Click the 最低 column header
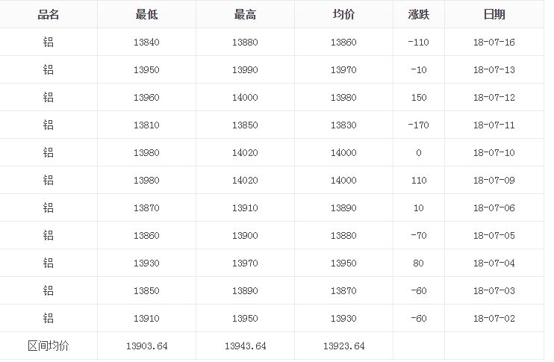 point(146,15)
